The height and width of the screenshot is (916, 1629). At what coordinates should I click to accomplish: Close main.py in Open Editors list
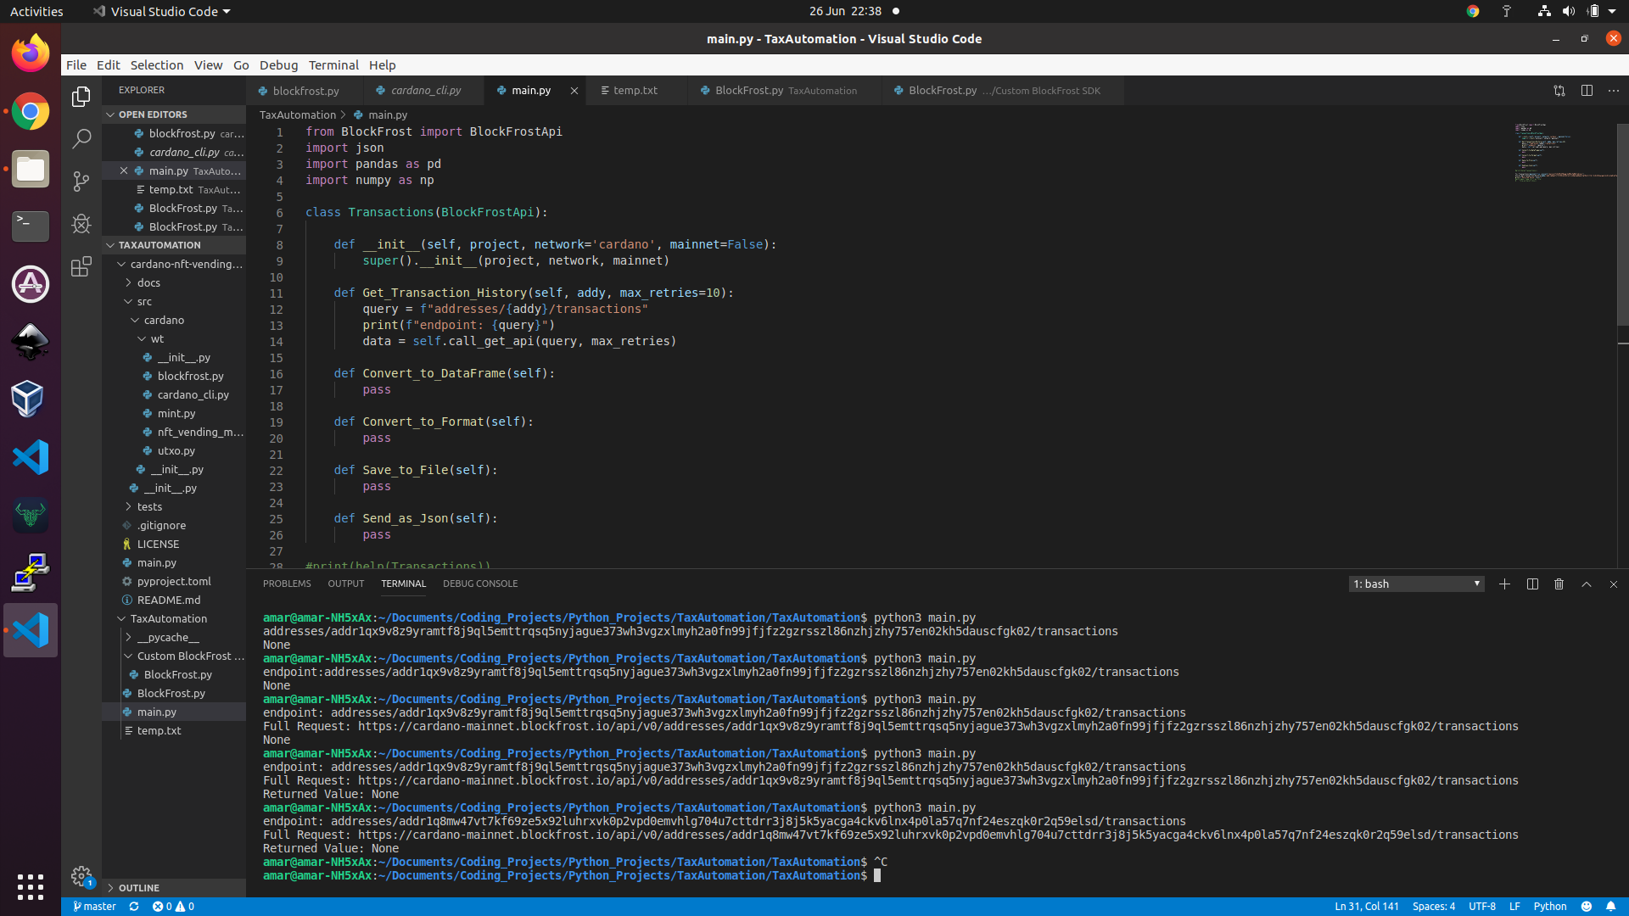pyautogui.click(x=124, y=170)
